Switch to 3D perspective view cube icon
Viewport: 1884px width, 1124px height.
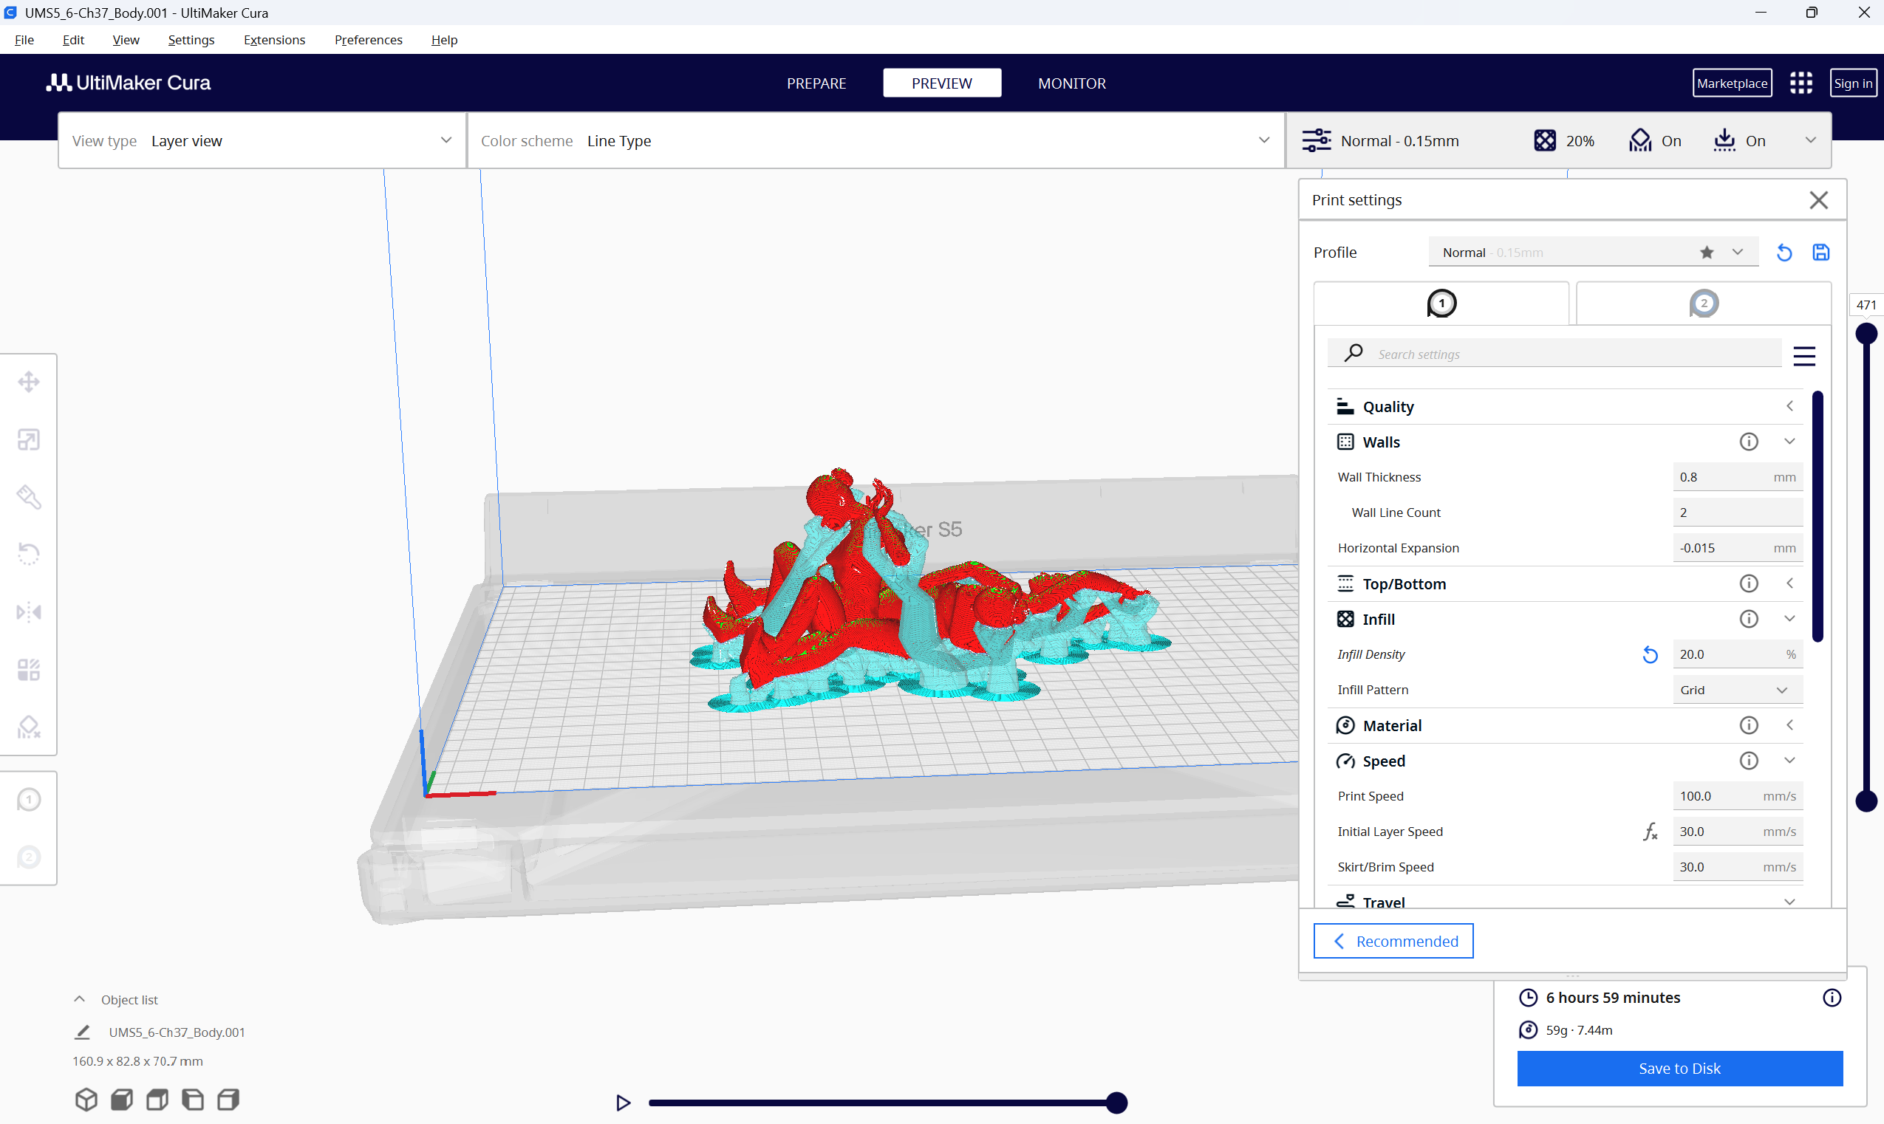coord(86,1100)
